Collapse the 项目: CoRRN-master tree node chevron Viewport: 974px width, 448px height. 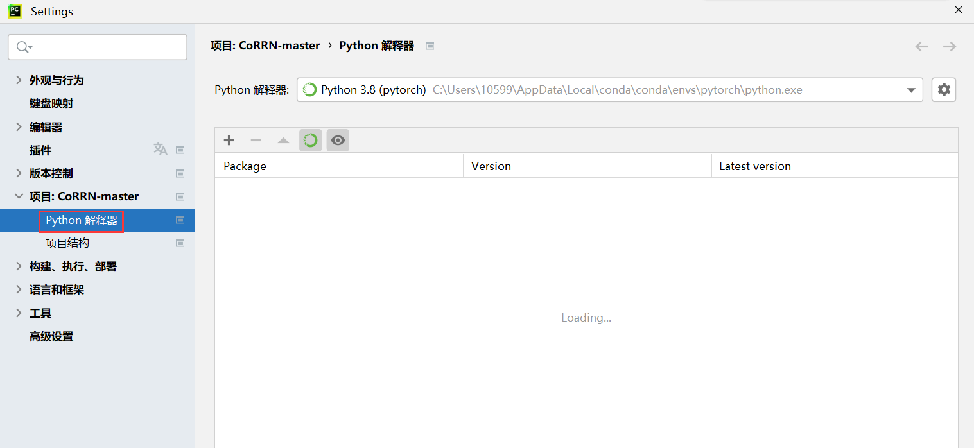(x=19, y=196)
